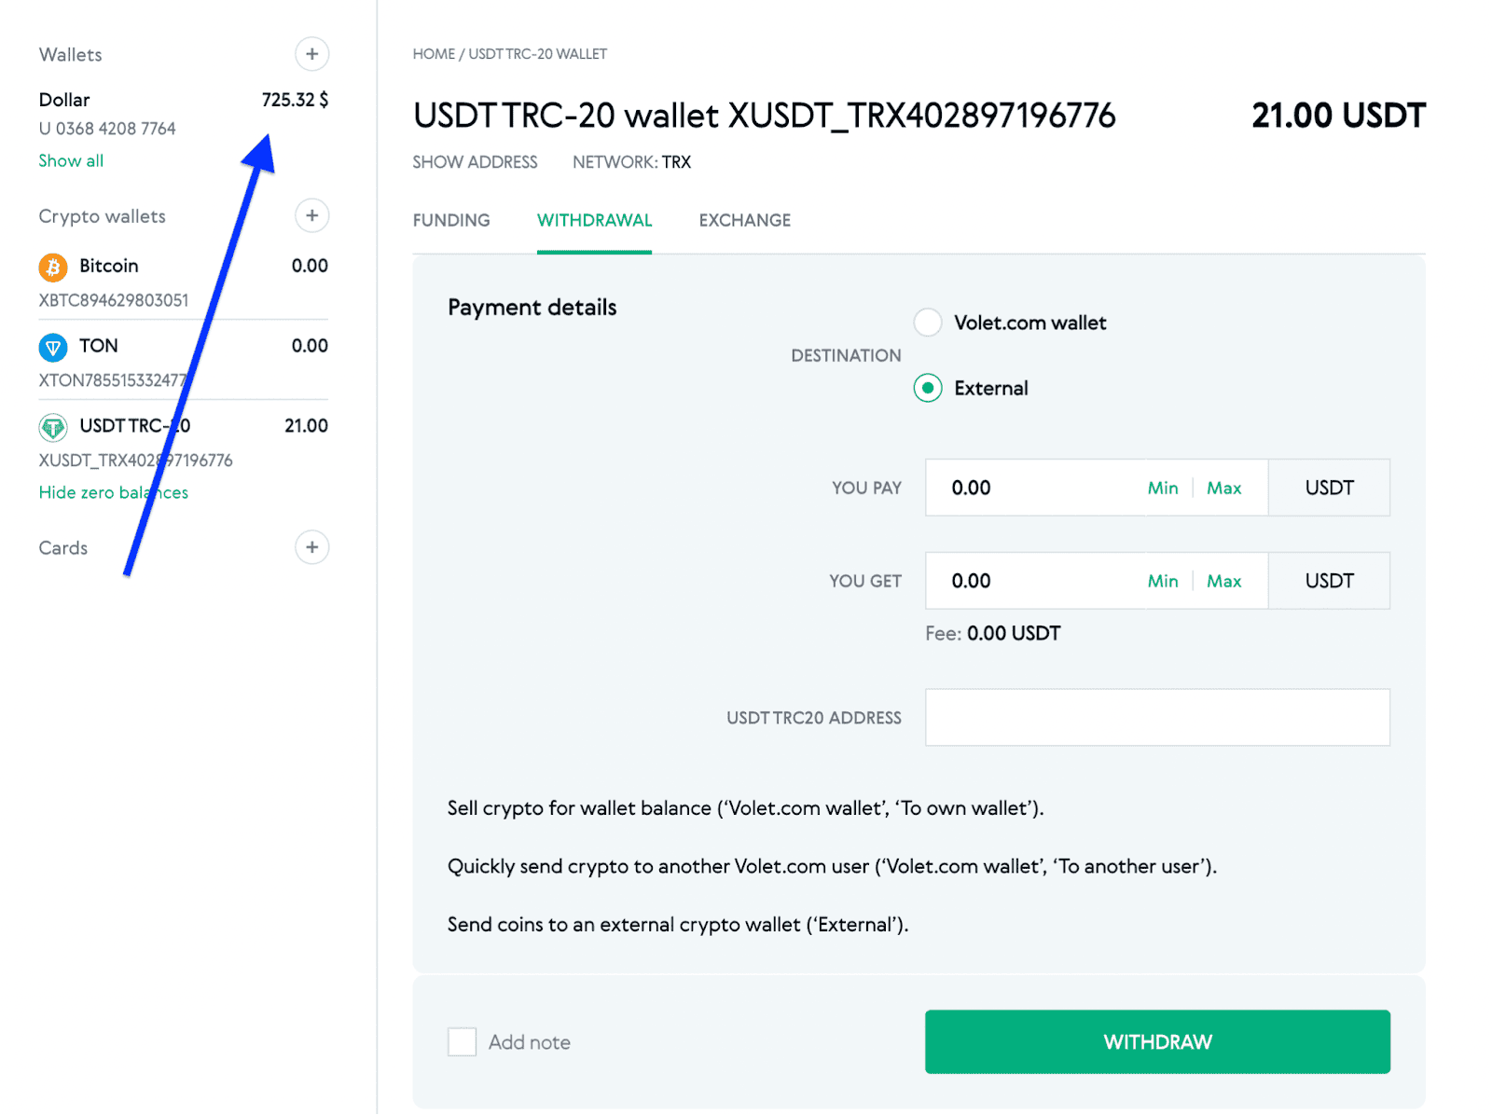Click Max in the YOU PAY field

tap(1224, 487)
